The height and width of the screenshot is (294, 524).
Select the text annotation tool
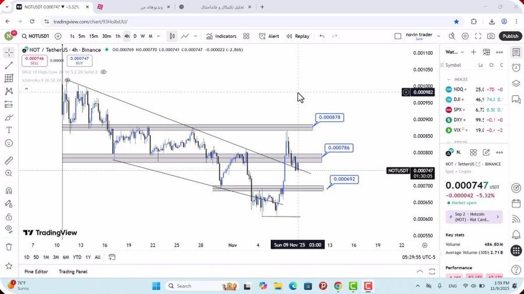coord(9,130)
